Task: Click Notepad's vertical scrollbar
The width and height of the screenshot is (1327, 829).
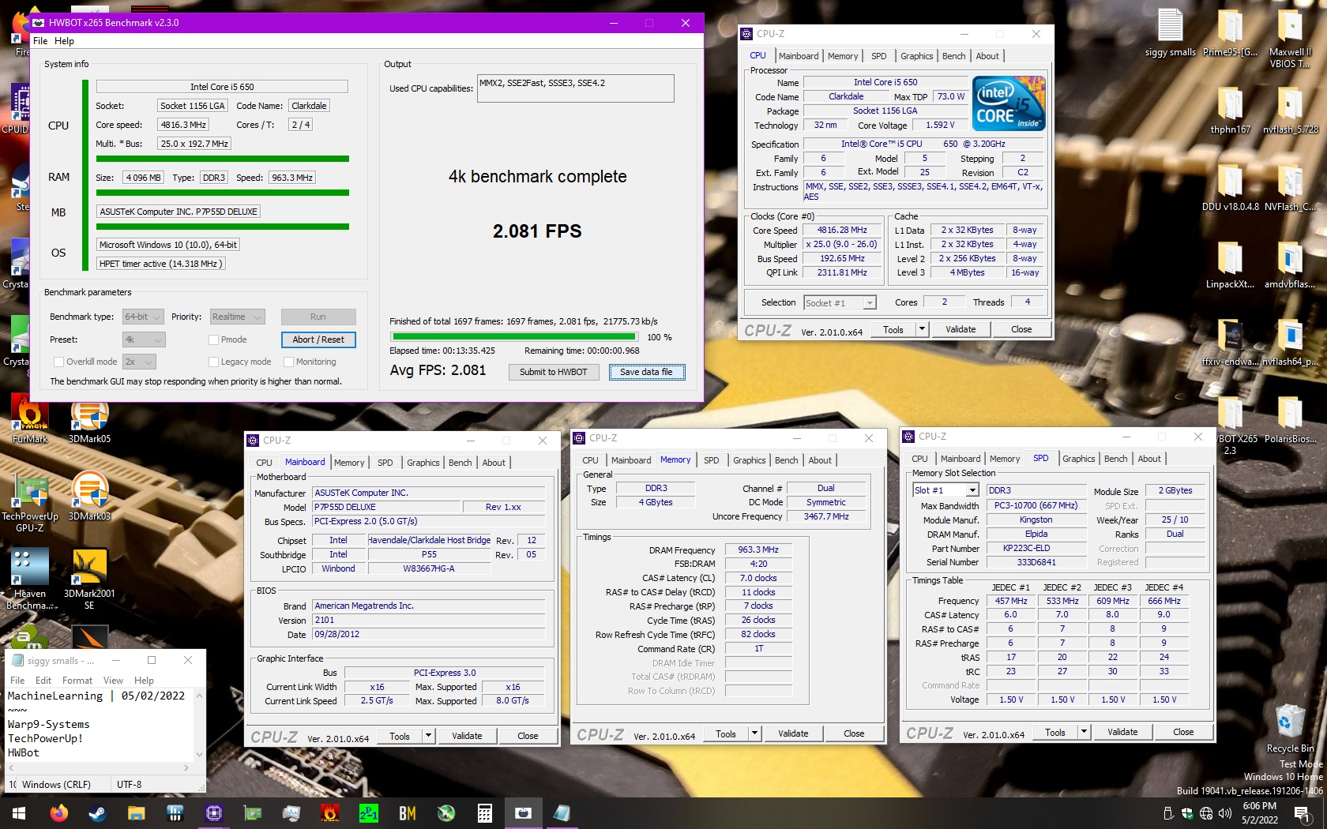Action: [x=199, y=725]
